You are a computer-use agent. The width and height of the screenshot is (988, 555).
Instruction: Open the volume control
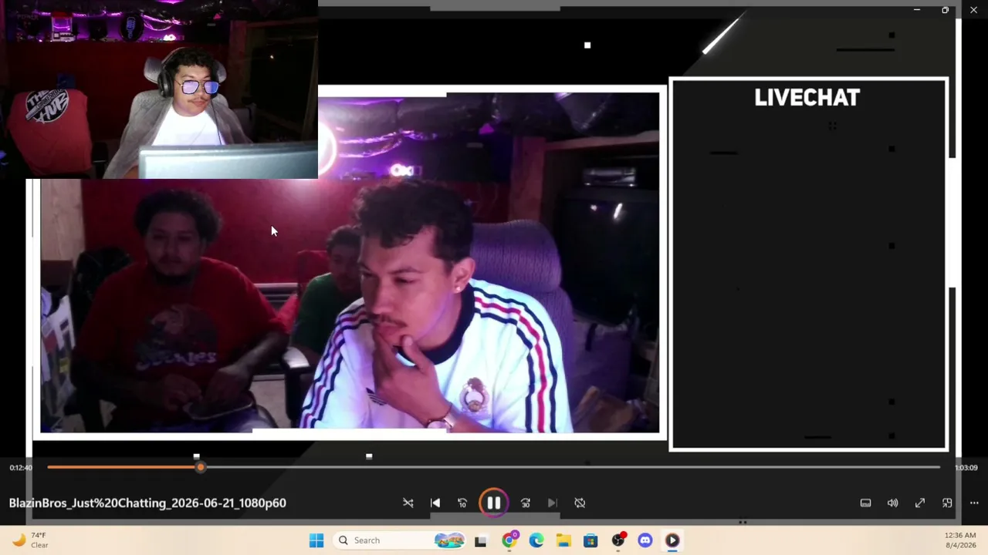tap(893, 503)
